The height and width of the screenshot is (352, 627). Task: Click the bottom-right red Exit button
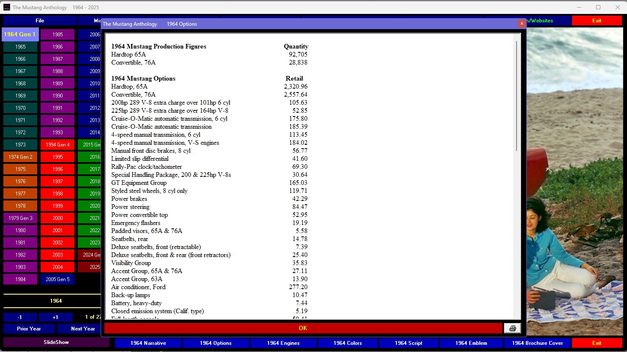pos(597,343)
